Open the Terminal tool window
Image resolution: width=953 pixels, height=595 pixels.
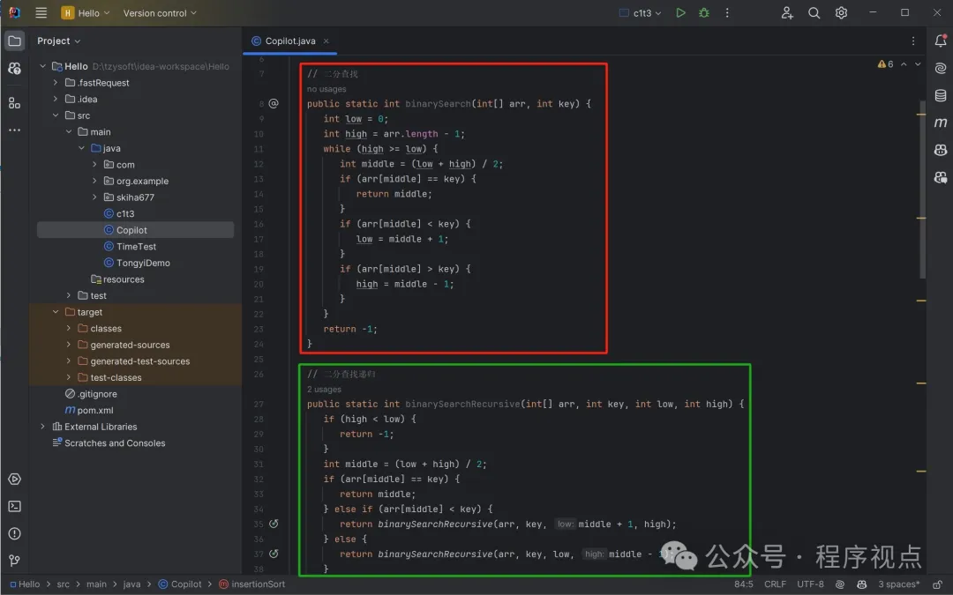pyautogui.click(x=15, y=506)
